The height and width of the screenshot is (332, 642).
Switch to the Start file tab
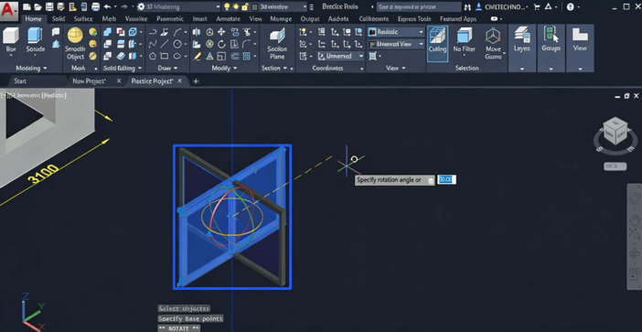[x=20, y=81]
